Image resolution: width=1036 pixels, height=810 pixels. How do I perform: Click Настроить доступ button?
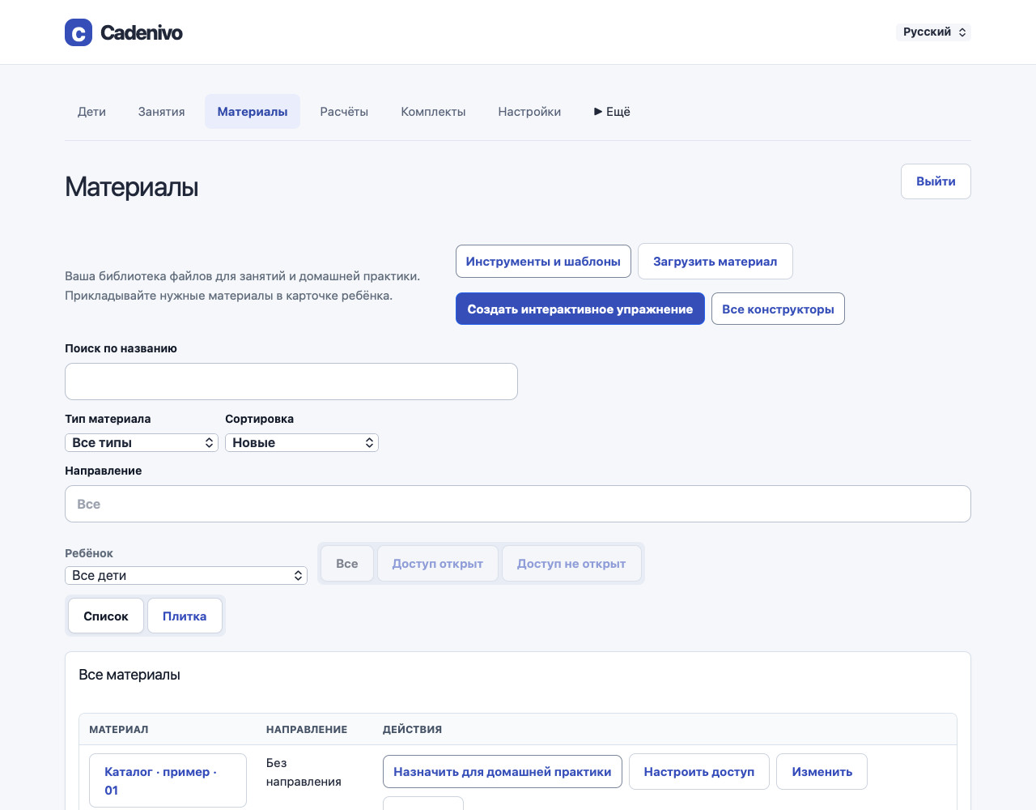699,772
